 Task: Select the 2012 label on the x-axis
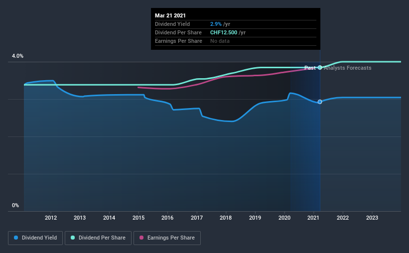pos(51,218)
